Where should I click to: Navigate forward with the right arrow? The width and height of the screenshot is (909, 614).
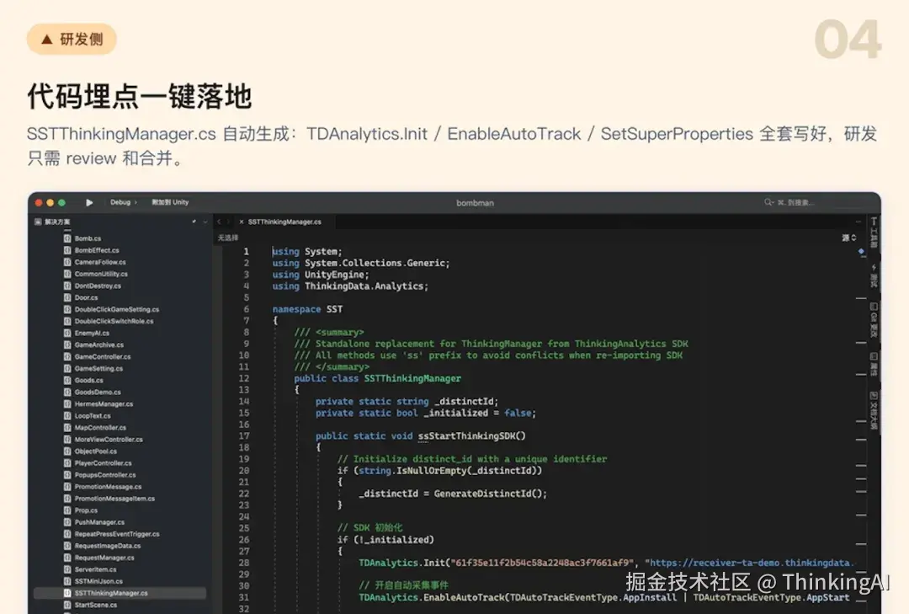(x=228, y=222)
